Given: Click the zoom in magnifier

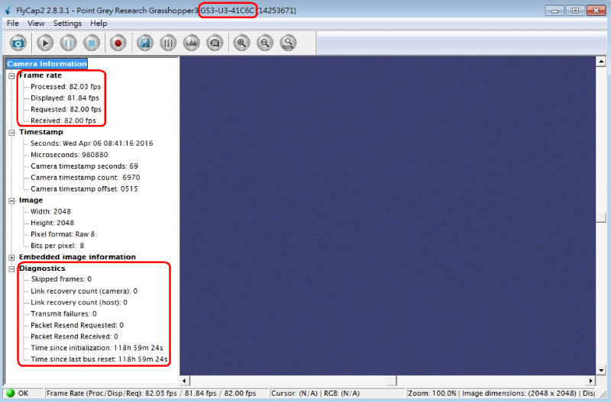Looking at the screenshot, I should point(241,43).
